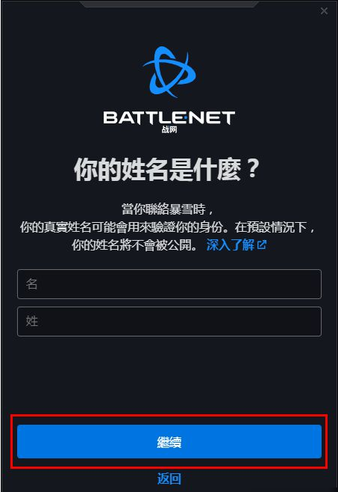The height and width of the screenshot is (492, 338).
Task: Click the blue Battle.net swirl logo
Action: 169,73
